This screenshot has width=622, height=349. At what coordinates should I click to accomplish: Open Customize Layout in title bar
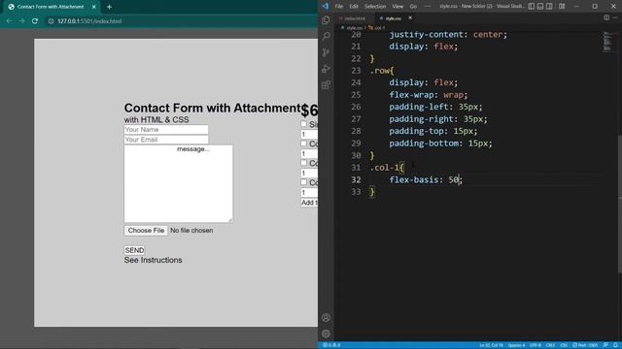click(x=562, y=7)
